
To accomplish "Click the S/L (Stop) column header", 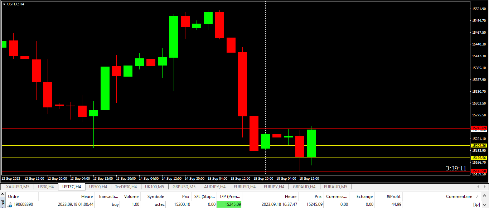I will 204,197.
